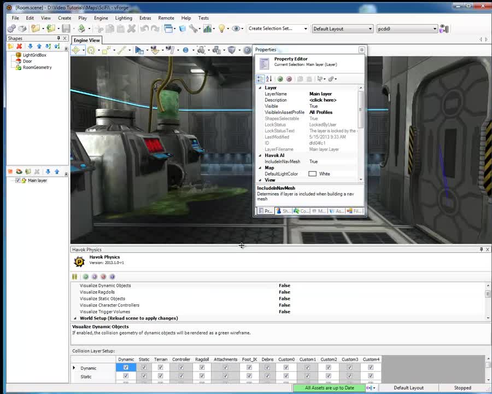Open the Default Layout dropdown
492x394 pixels.
(x=343, y=28)
